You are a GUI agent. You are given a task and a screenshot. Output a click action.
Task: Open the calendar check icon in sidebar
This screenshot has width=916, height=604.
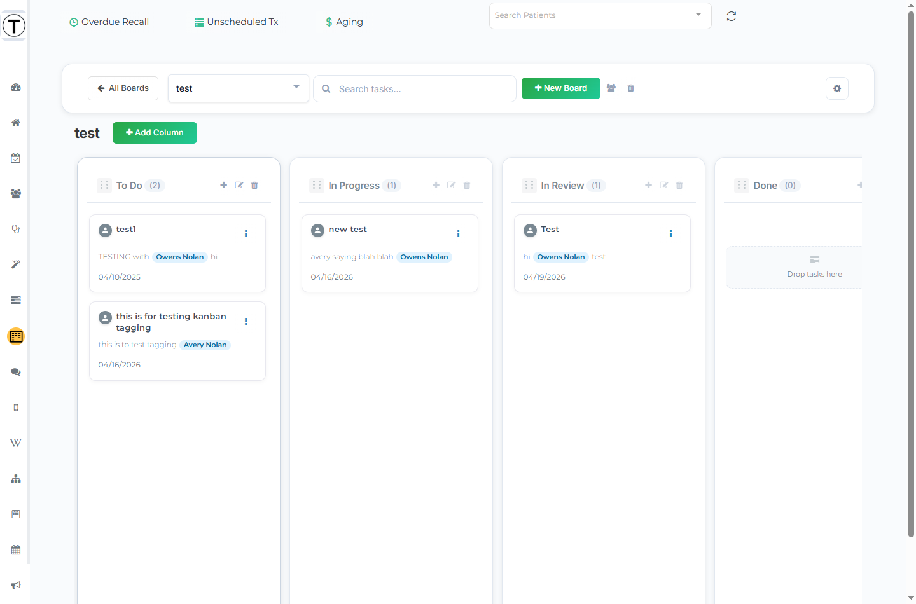coord(16,158)
